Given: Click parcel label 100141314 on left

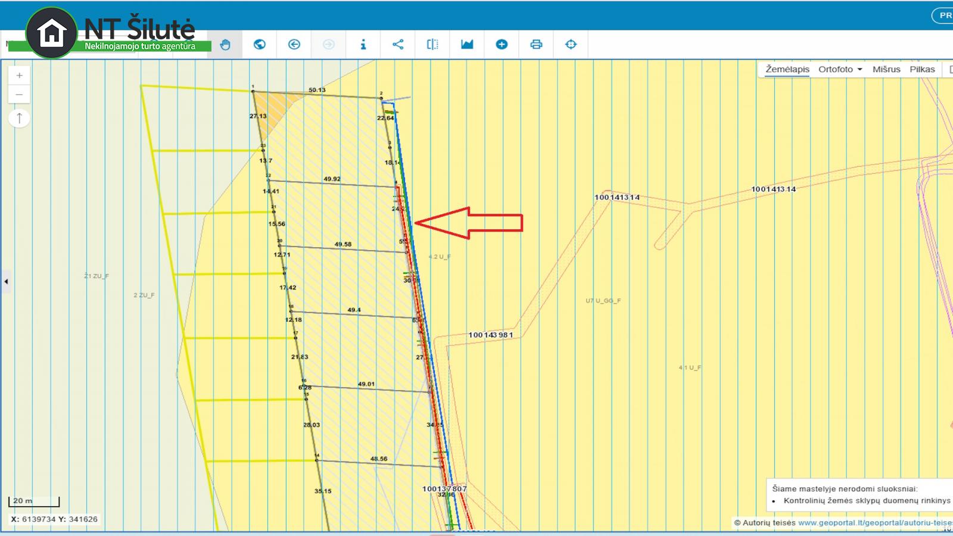Looking at the screenshot, I should (x=617, y=197).
